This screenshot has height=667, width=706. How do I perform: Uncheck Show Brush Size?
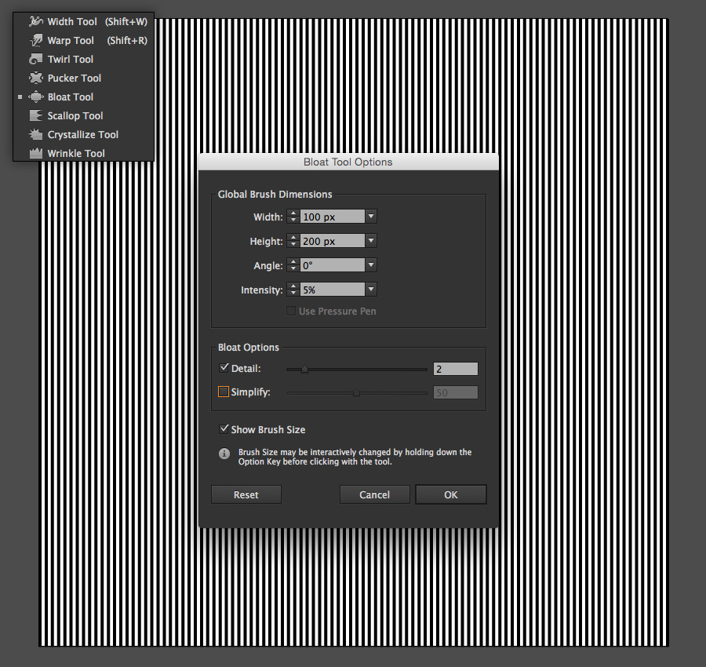click(x=224, y=429)
